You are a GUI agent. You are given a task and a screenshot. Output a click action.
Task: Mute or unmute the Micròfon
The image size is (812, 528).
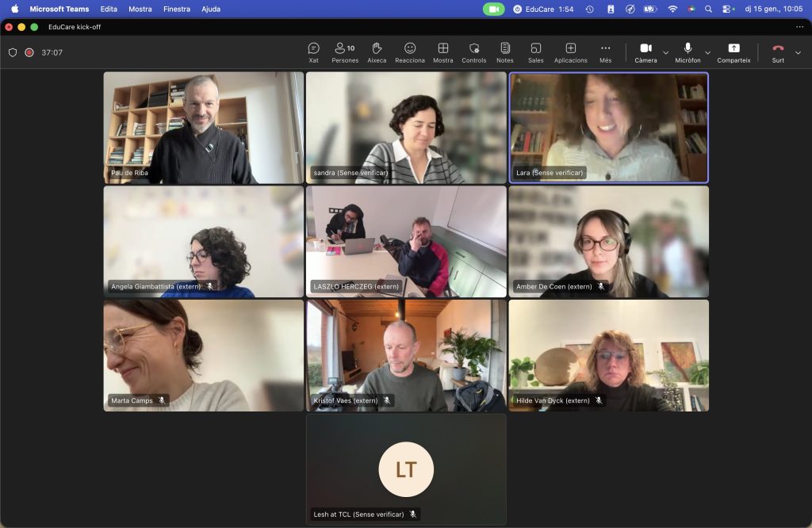(688, 52)
